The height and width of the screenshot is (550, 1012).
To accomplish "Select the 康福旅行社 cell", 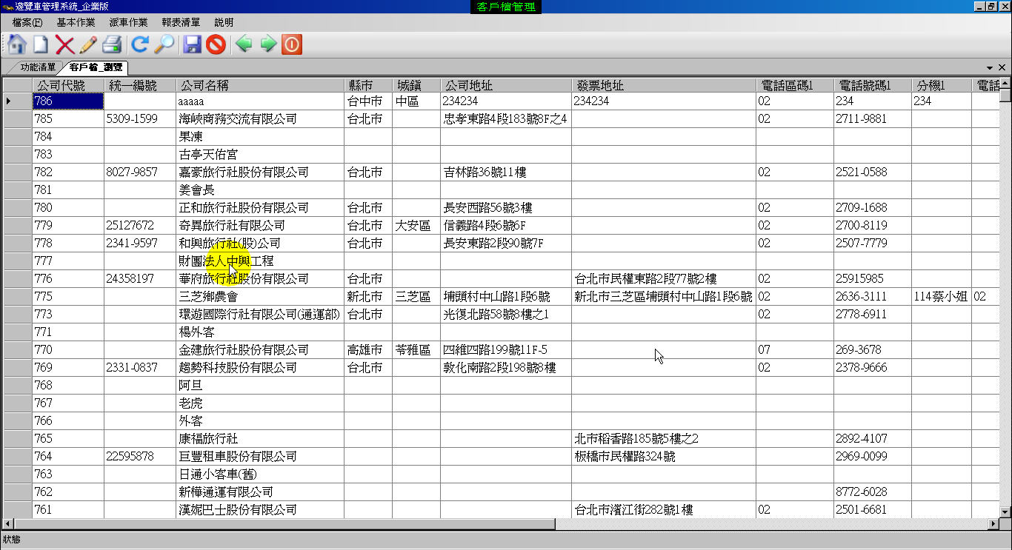I will pyautogui.click(x=260, y=438).
